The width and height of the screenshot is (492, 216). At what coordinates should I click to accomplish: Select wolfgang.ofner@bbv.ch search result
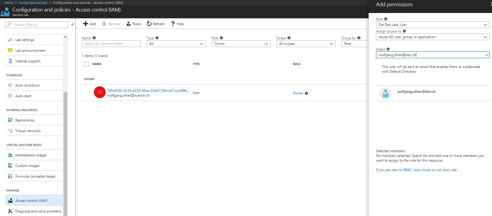tap(433, 93)
